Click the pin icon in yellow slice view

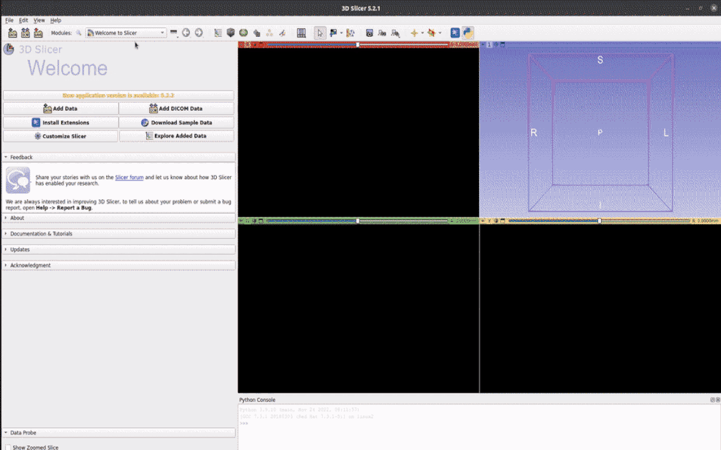(x=483, y=221)
